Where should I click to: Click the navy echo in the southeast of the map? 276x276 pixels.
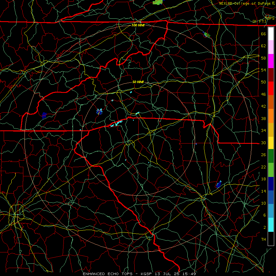click(x=219, y=184)
